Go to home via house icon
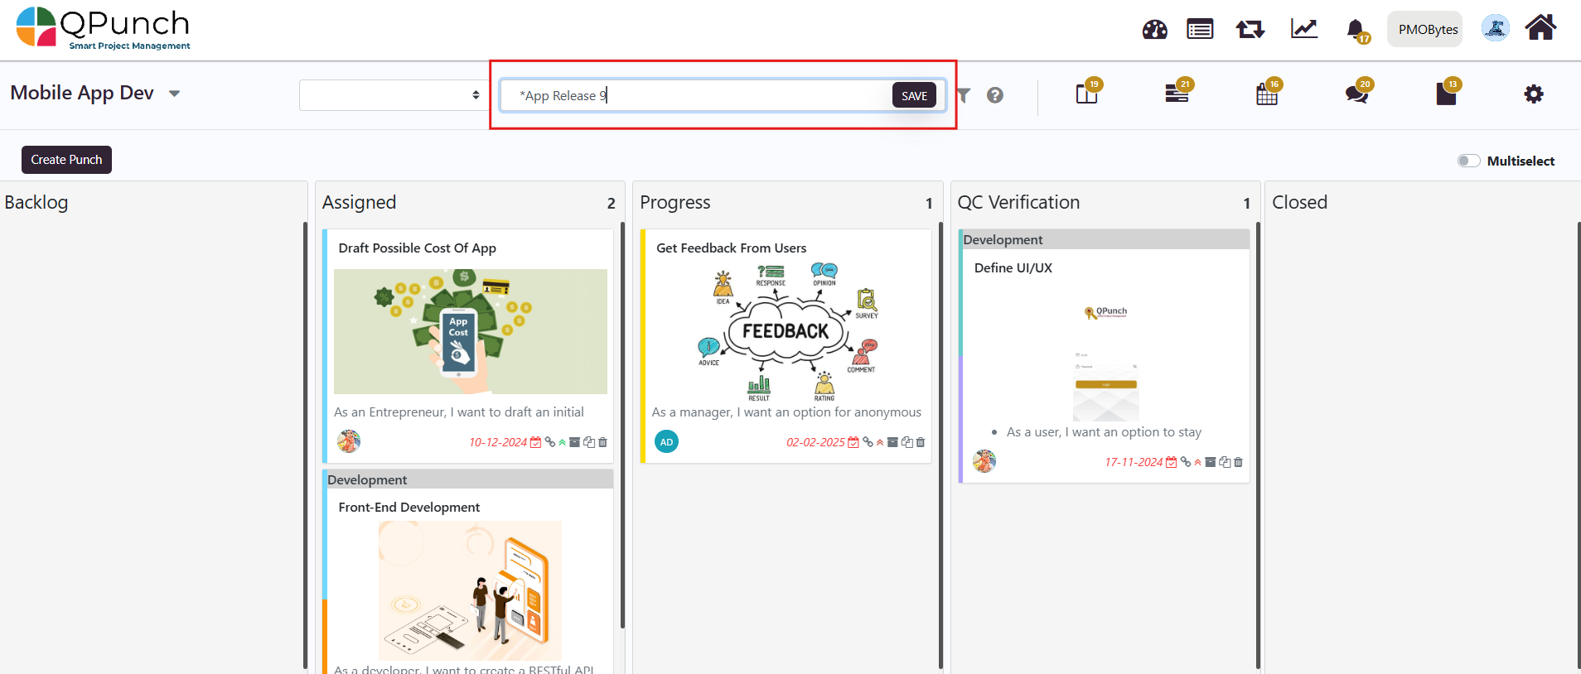Screen dimensions: 1581x674 [1540, 28]
